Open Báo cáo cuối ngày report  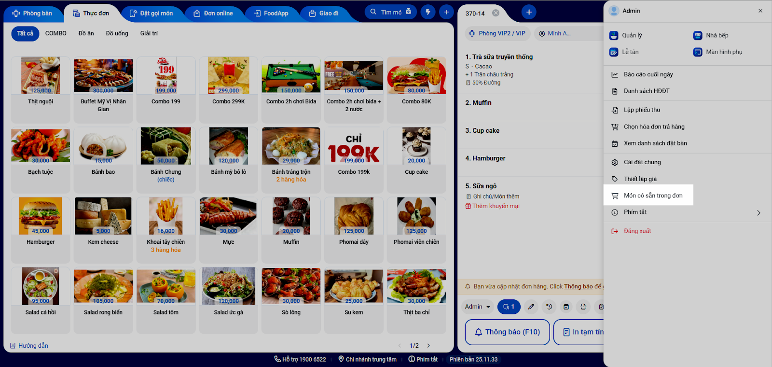[648, 74]
